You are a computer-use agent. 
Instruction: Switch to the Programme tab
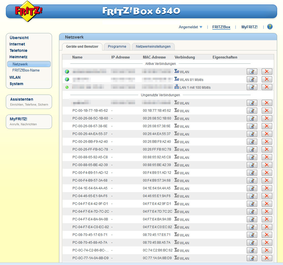tap(117, 47)
